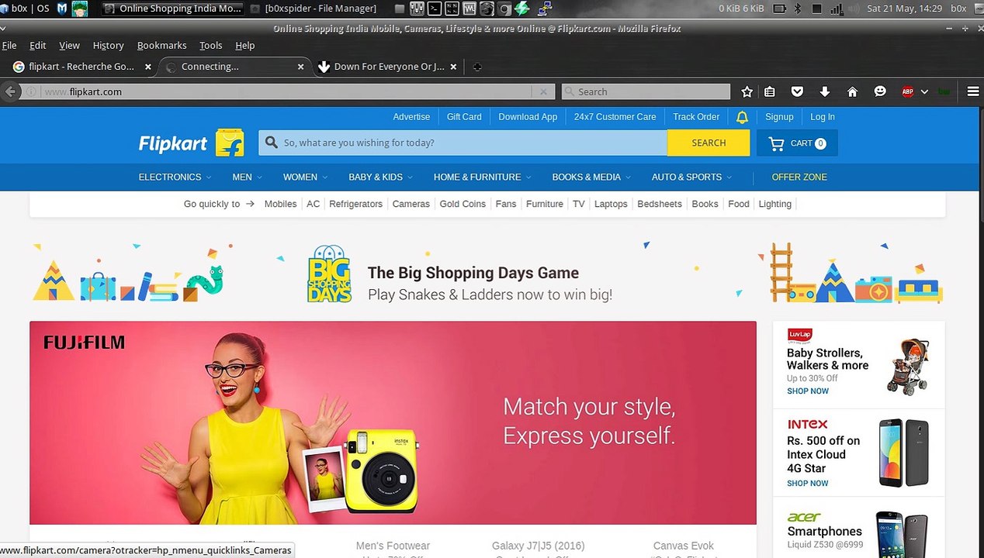Open a new tab with plus icon

point(477,67)
